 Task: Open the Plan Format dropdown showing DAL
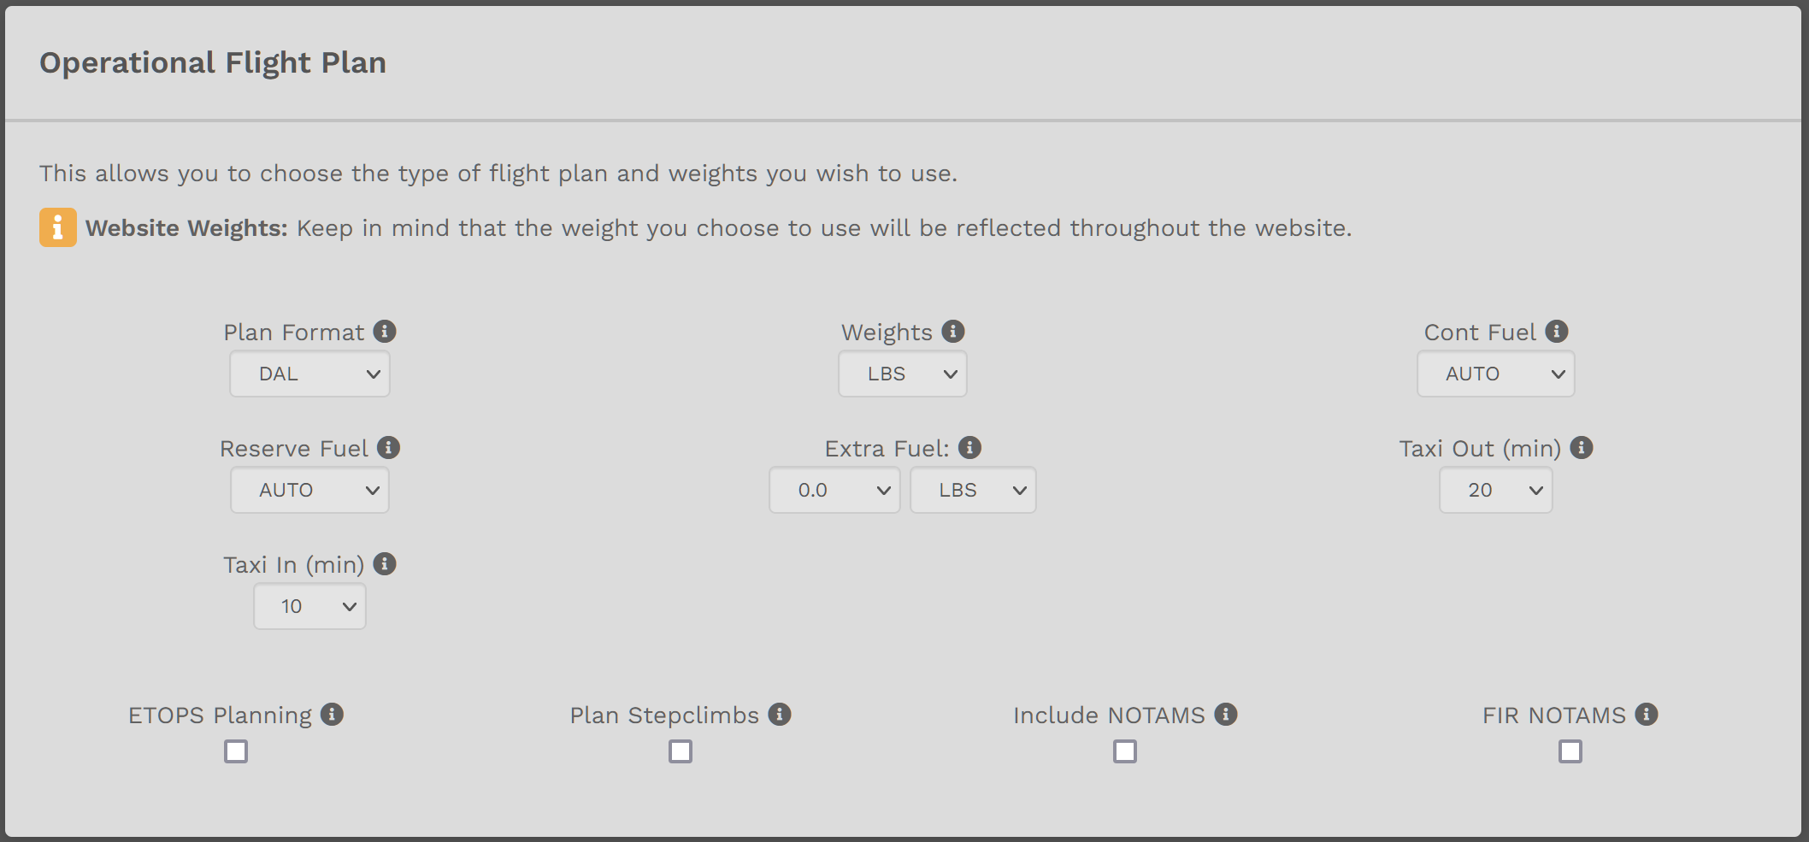309,374
